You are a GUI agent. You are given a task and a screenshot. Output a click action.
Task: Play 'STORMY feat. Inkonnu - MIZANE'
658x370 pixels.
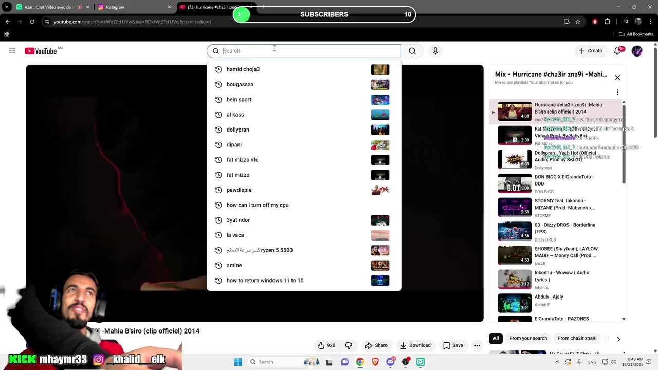point(555,208)
